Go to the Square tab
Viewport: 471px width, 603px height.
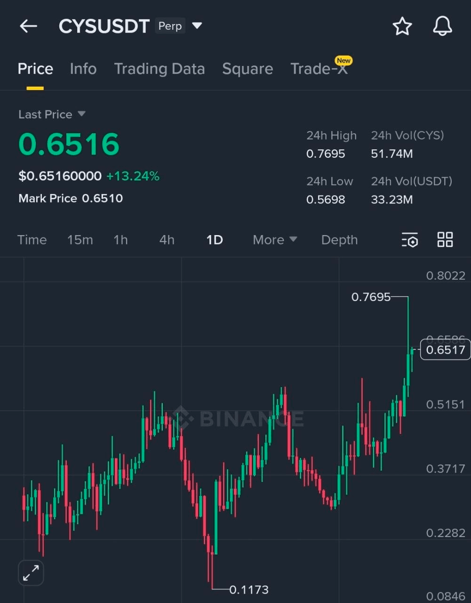coord(247,69)
